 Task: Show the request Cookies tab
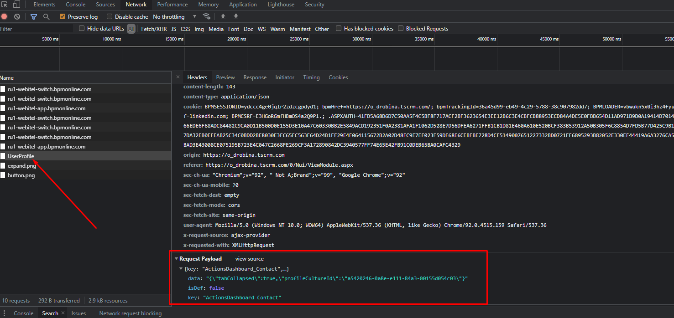338,77
